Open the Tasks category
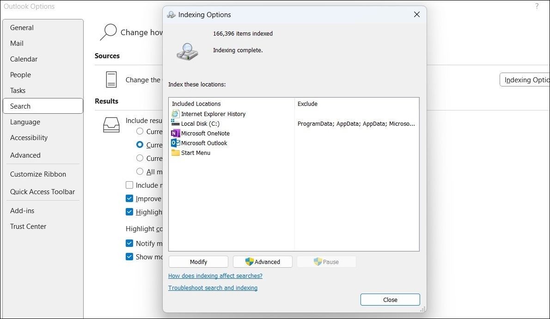 tap(43, 91)
